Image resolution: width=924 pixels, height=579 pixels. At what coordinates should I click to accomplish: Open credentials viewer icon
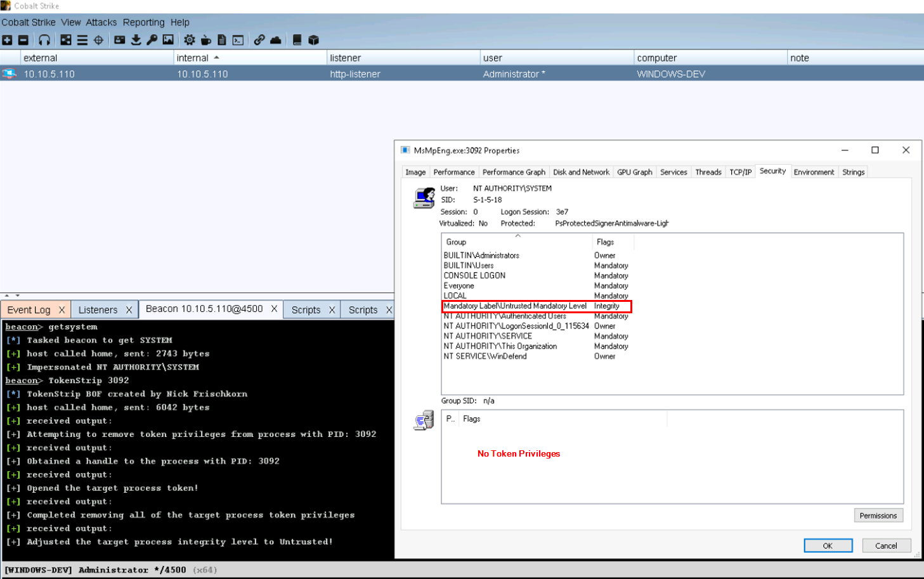click(119, 40)
